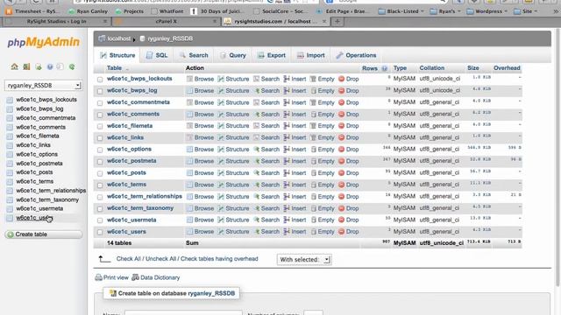Viewport: 561px width, 315px height.
Task: Click ryganley_RSSDB in the breadcrumb
Action: (170, 38)
